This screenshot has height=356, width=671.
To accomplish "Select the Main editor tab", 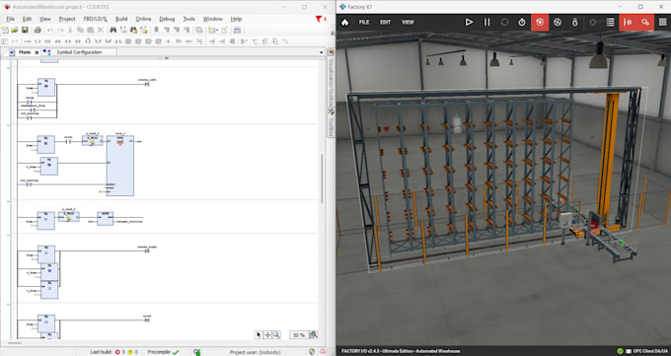I will point(25,52).
